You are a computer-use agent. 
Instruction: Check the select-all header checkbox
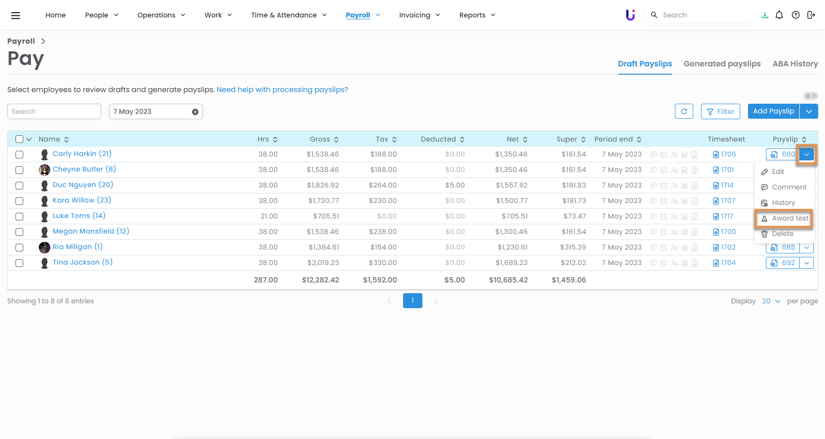[x=19, y=139]
